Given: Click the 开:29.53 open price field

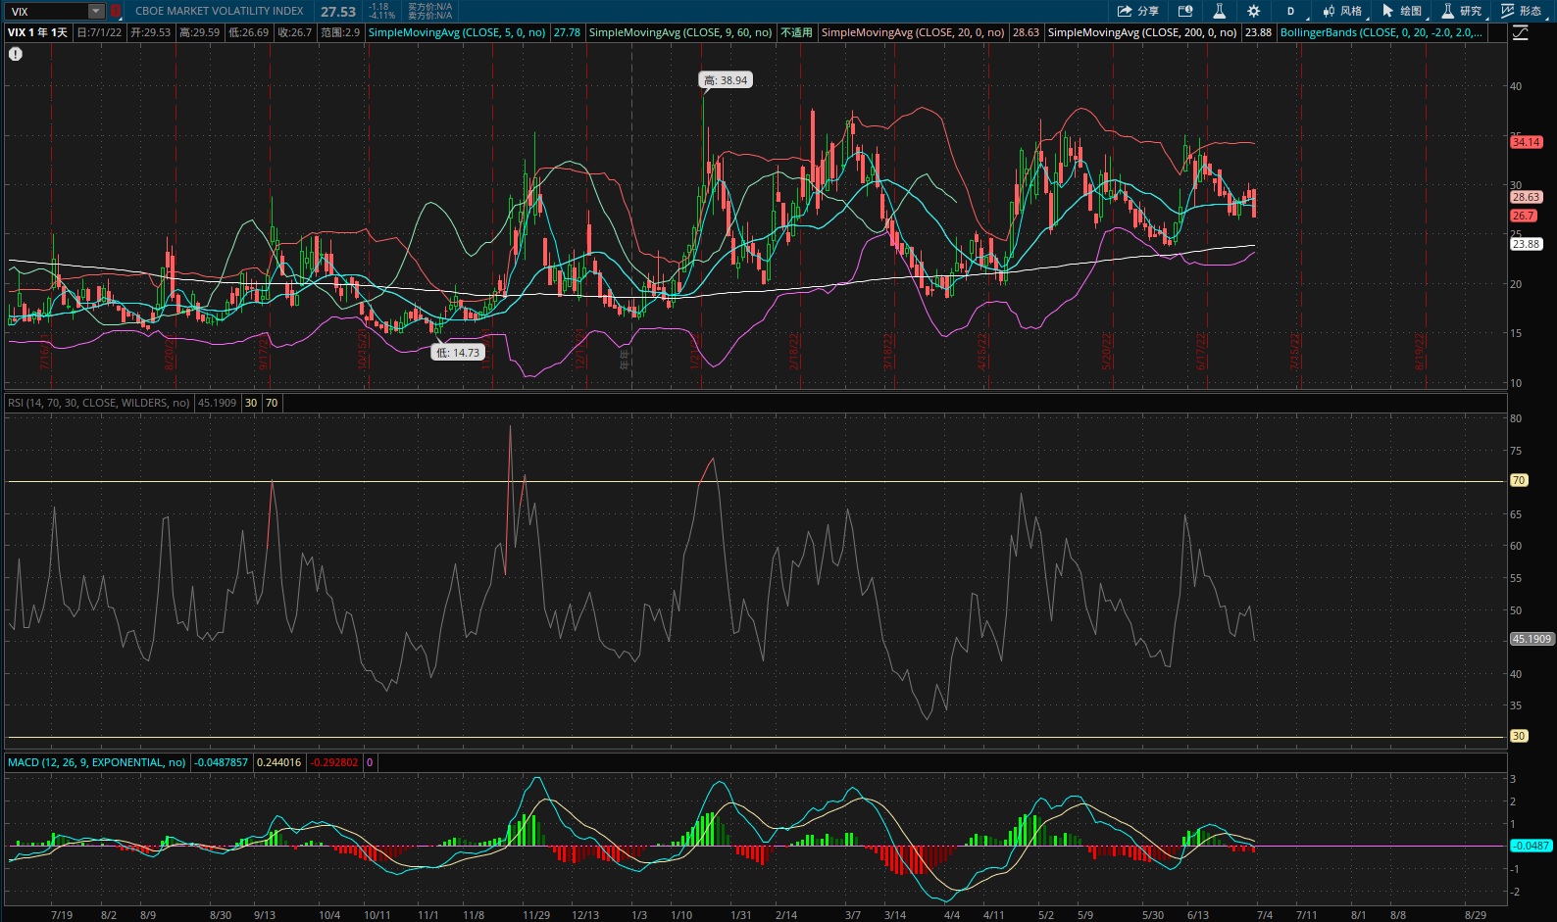Looking at the screenshot, I should click(x=151, y=32).
